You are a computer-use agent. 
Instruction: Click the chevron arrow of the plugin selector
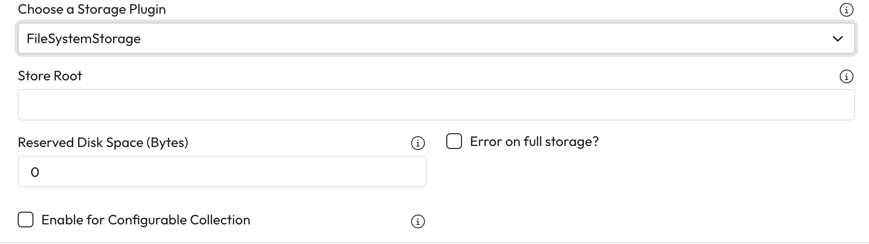click(838, 39)
